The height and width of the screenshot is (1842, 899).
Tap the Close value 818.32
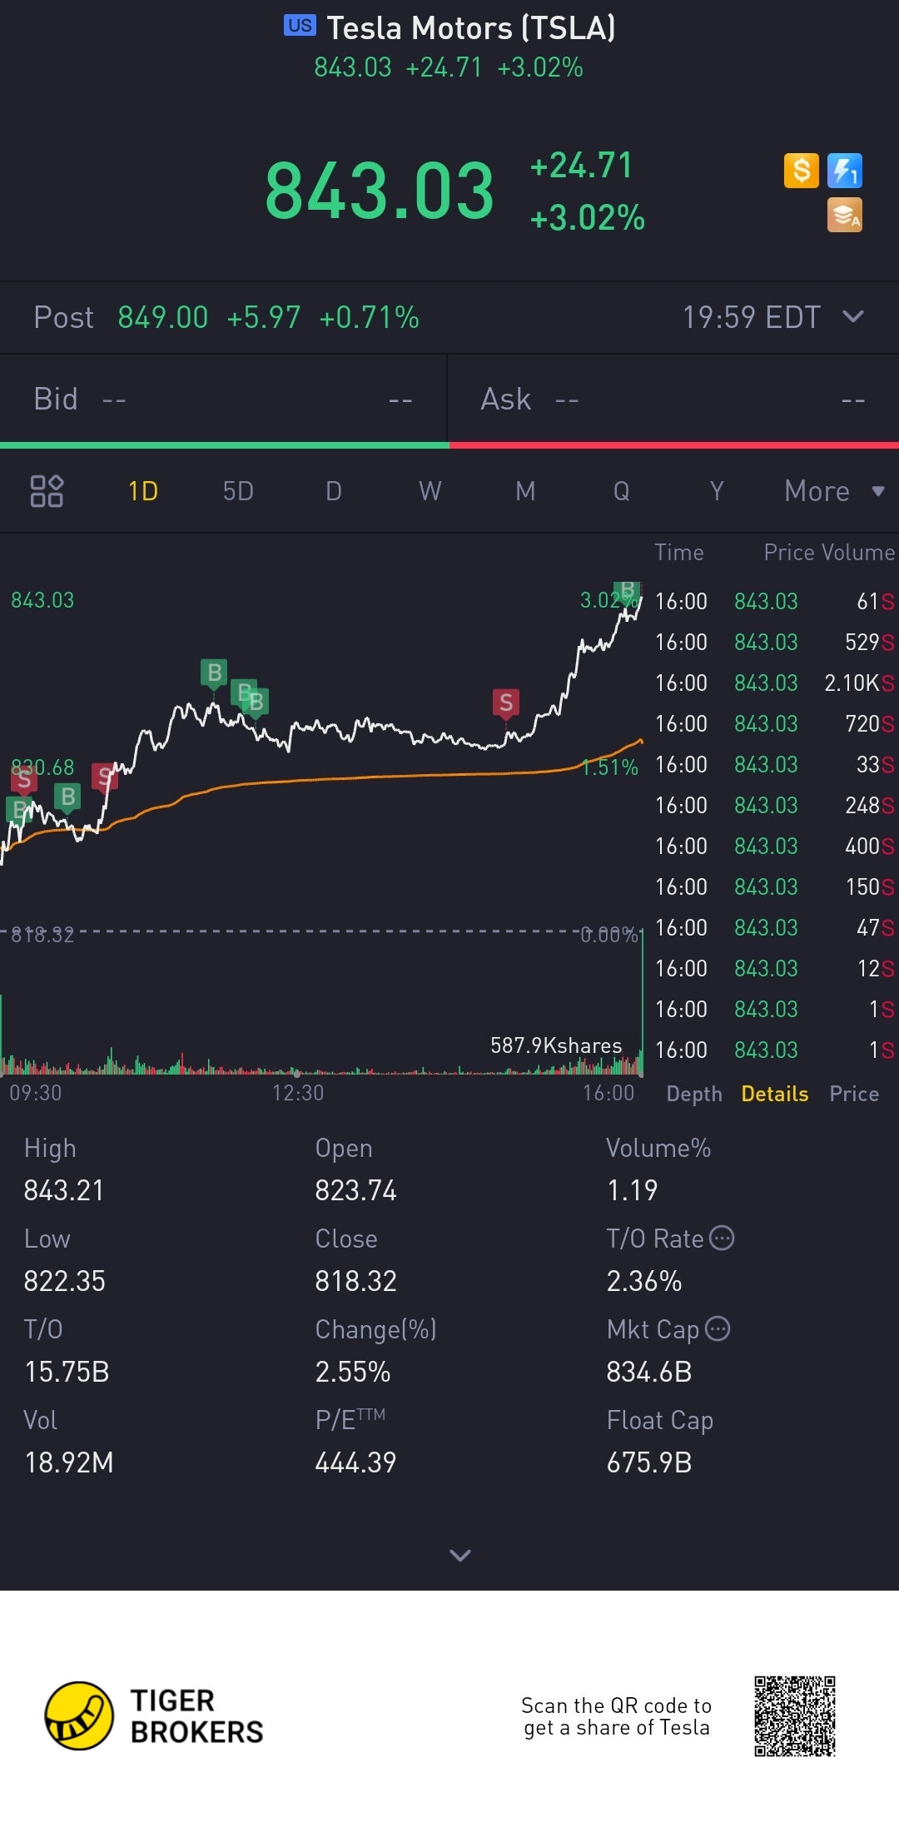(x=355, y=1281)
